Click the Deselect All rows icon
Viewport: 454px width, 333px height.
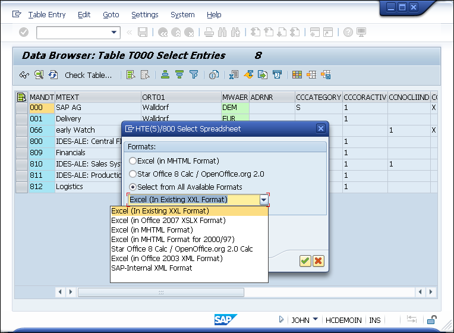point(145,75)
